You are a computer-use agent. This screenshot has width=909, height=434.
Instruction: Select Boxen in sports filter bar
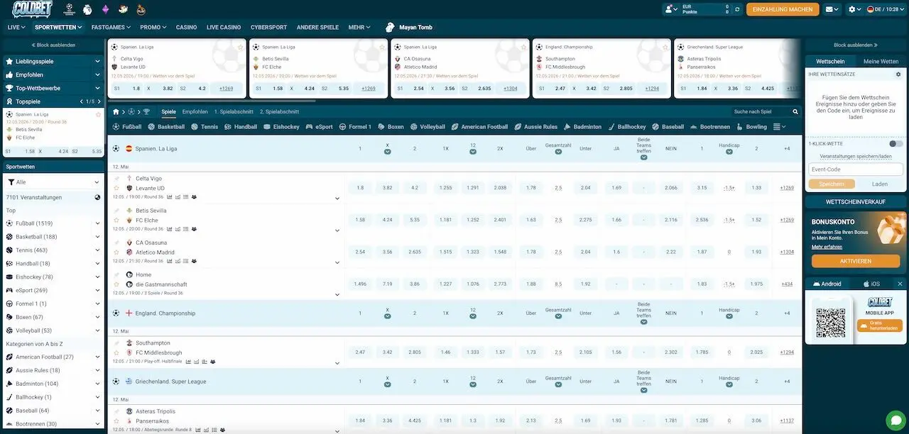tap(391, 127)
